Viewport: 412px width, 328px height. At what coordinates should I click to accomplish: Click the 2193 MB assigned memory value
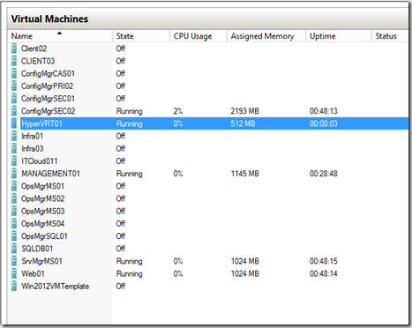click(x=244, y=111)
